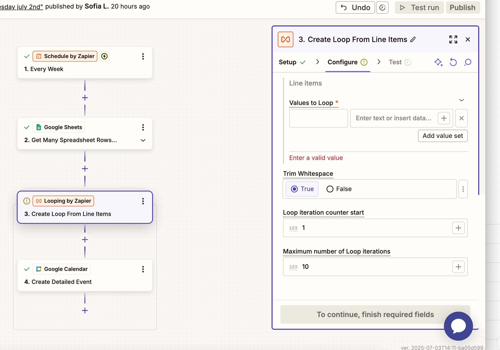Click the lightning trigger icon on step 1
The image size is (500, 350).
104,56
